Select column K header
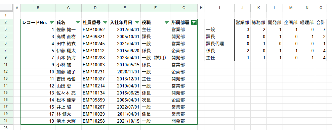332x131 pixels. coord(258,8)
